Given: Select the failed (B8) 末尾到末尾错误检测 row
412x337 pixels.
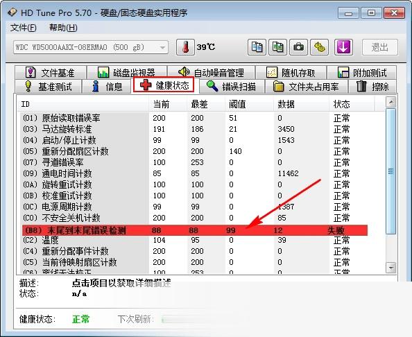Looking at the screenshot, I should tap(195, 230).
